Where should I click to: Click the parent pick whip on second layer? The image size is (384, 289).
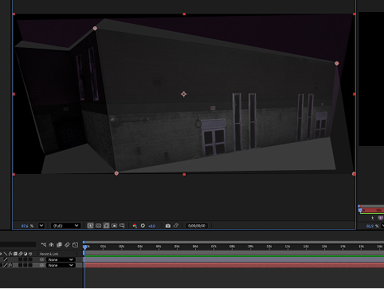pyautogui.click(x=42, y=265)
